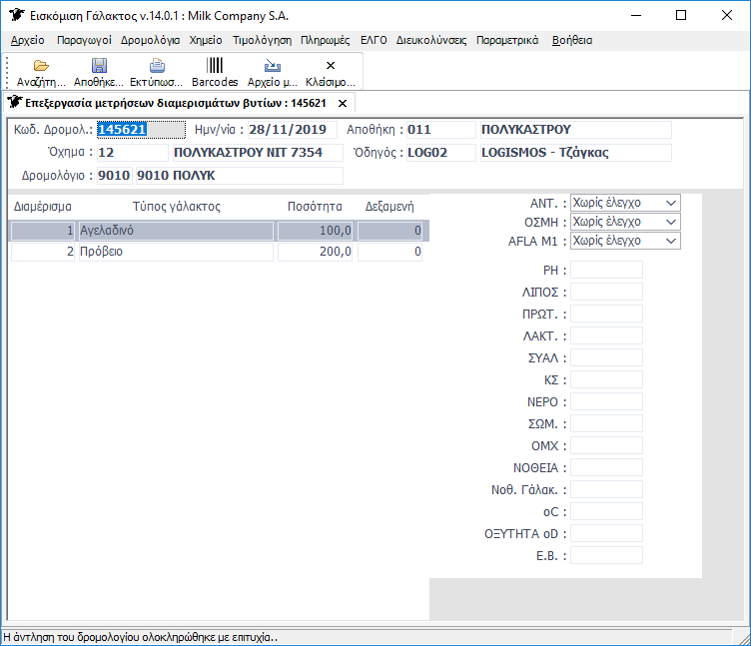Open the Τιμολόγηση menu
The width and height of the screenshot is (751, 646).
(x=262, y=41)
